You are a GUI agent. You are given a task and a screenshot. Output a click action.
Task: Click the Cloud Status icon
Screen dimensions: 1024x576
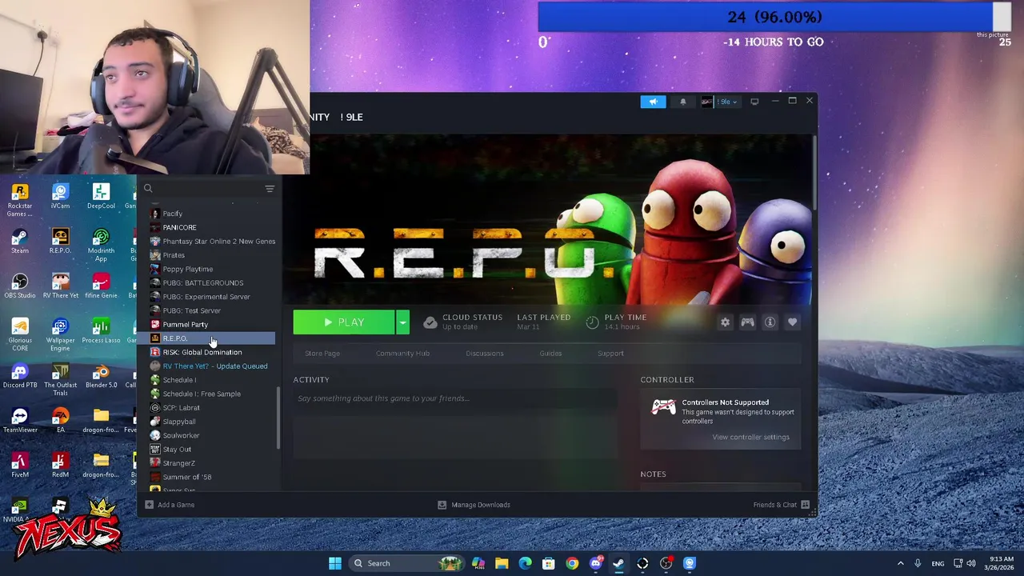click(430, 322)
